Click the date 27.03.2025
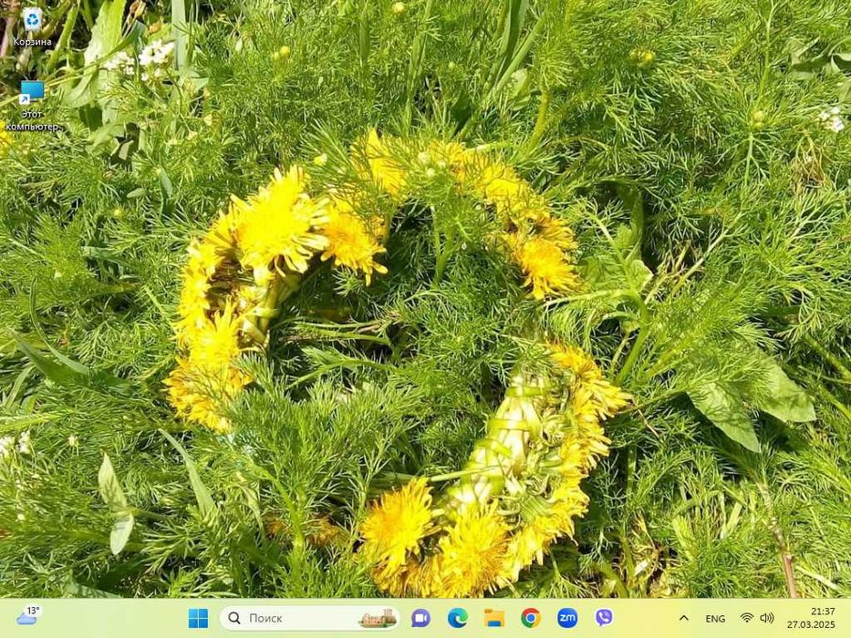 coord(811,625)
